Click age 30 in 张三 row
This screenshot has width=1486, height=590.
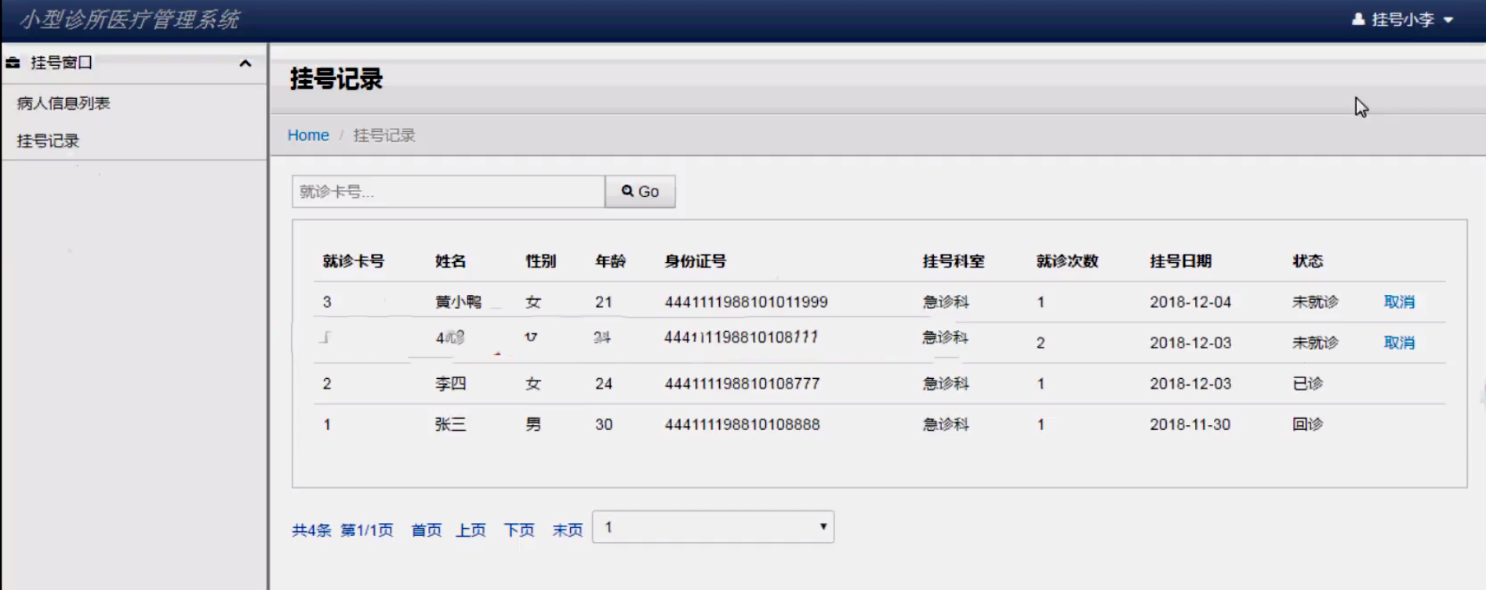pyautogui.click(x=604, y=424)
